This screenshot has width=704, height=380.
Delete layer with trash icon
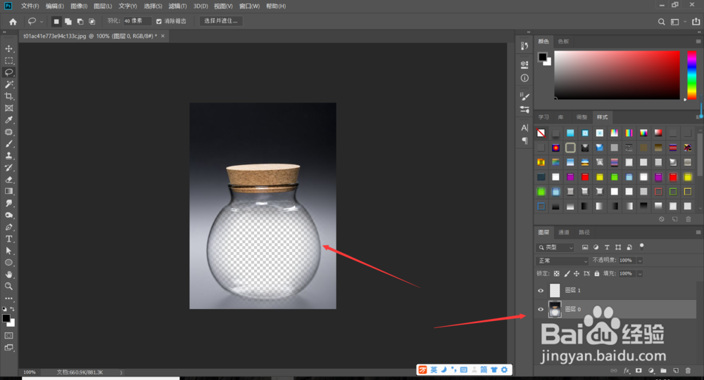688,371
